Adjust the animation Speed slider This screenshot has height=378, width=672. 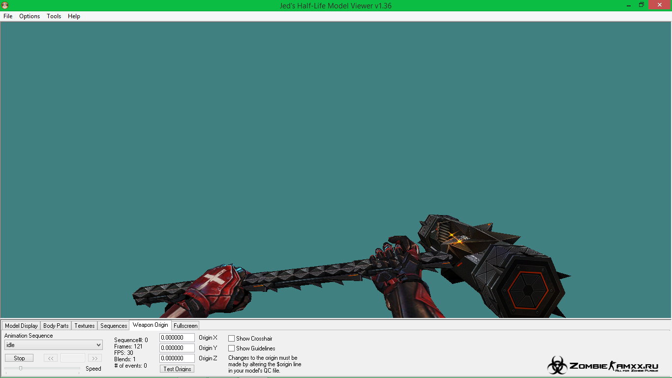(x=42, y=368)
